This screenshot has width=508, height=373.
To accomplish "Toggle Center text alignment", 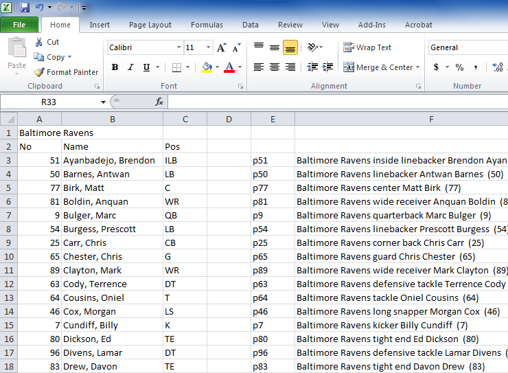I will pos(275,67).
